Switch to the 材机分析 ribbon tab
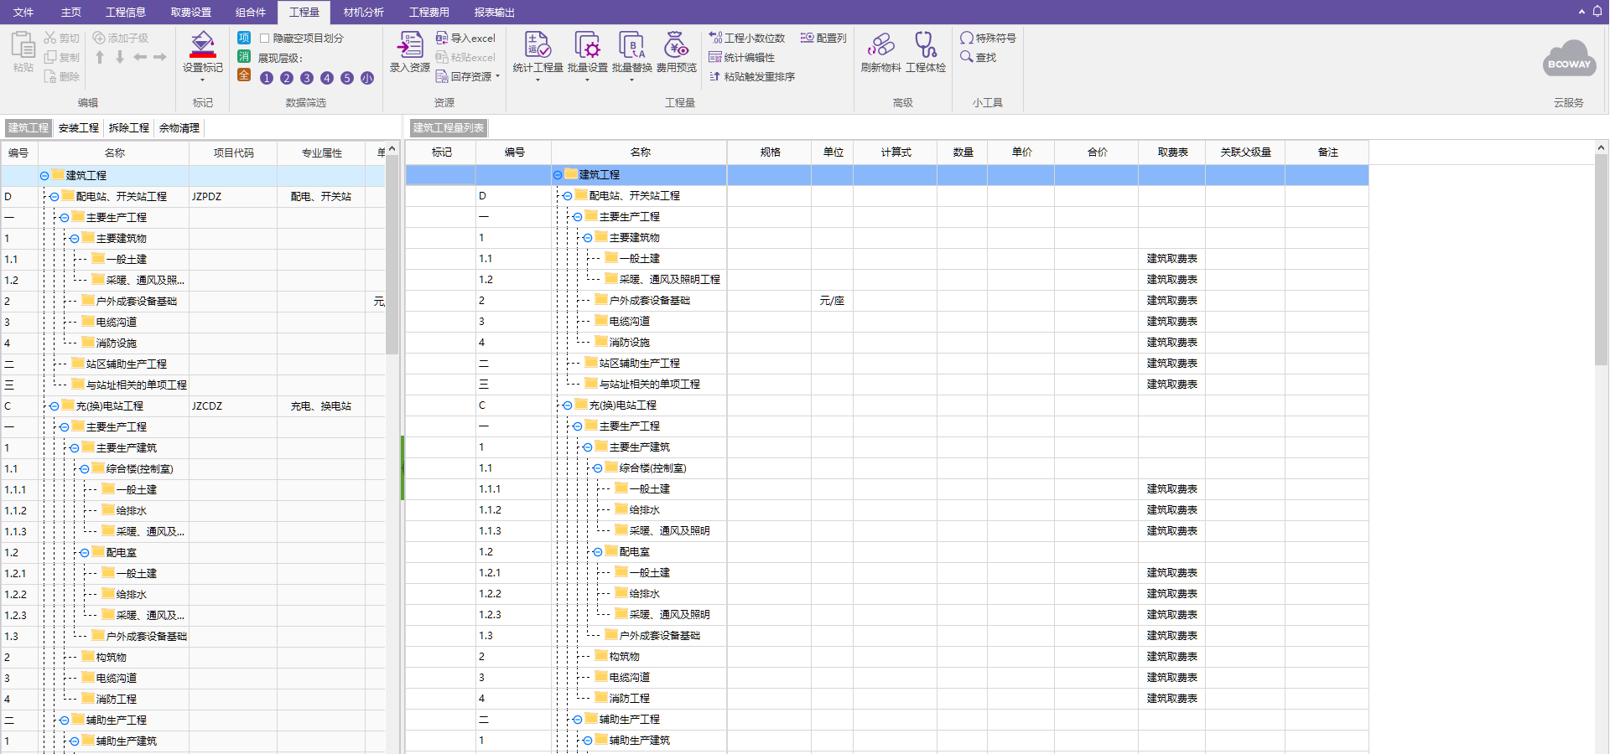Image resolution: width=1610 pixels, height=754 pixels. [363, 12]
